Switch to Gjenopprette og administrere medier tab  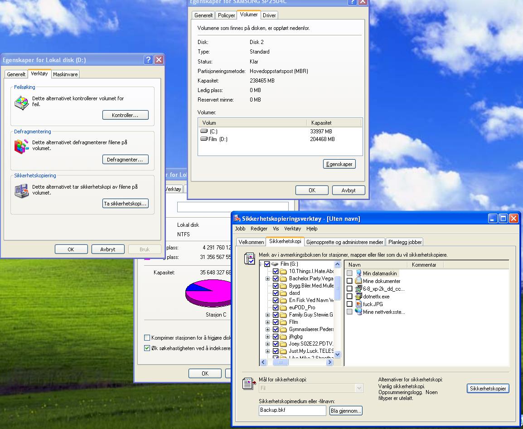pos(344,242)
